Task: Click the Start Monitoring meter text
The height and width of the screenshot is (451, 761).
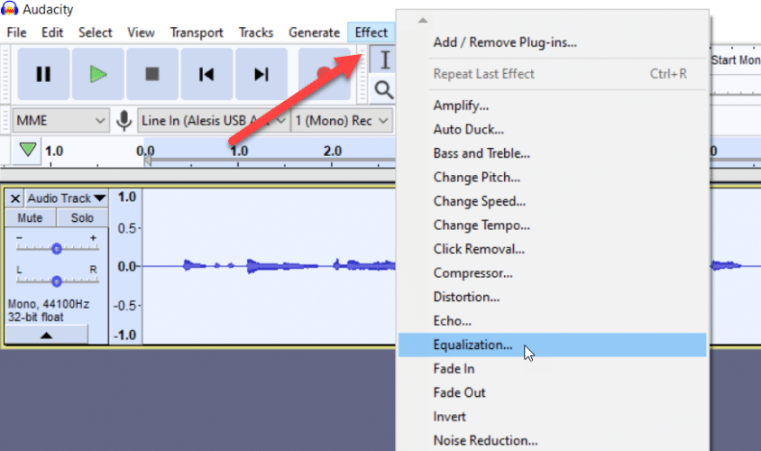Action: point(735,60)
